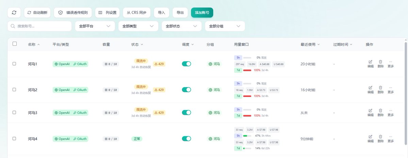This screenshot has width=408, height=158.
Task: Click the 20小时前 last-used cell
Action: (x=308, y=64)
